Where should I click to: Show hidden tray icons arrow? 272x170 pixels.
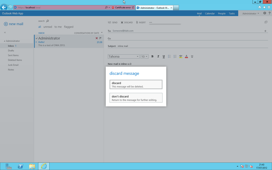tap(237, 166)
